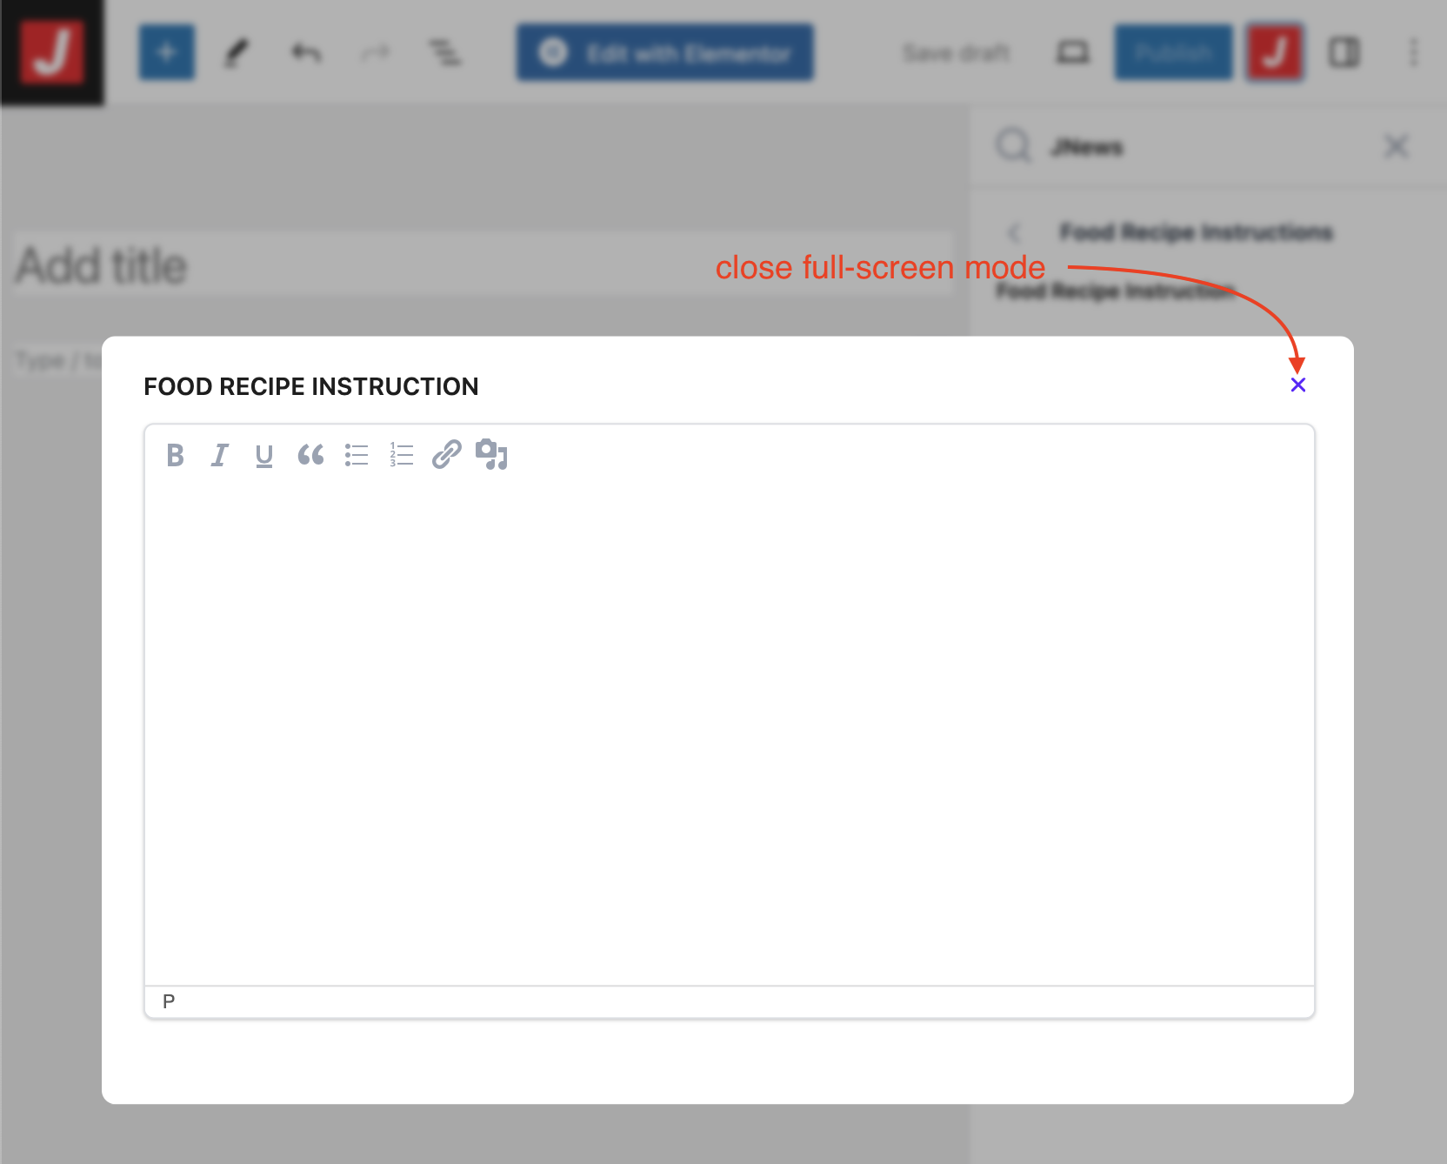Apply italic formatting in the editor
This screenshot has width=1447, height=1164.
pyautogui.click(x=220, y=455)
